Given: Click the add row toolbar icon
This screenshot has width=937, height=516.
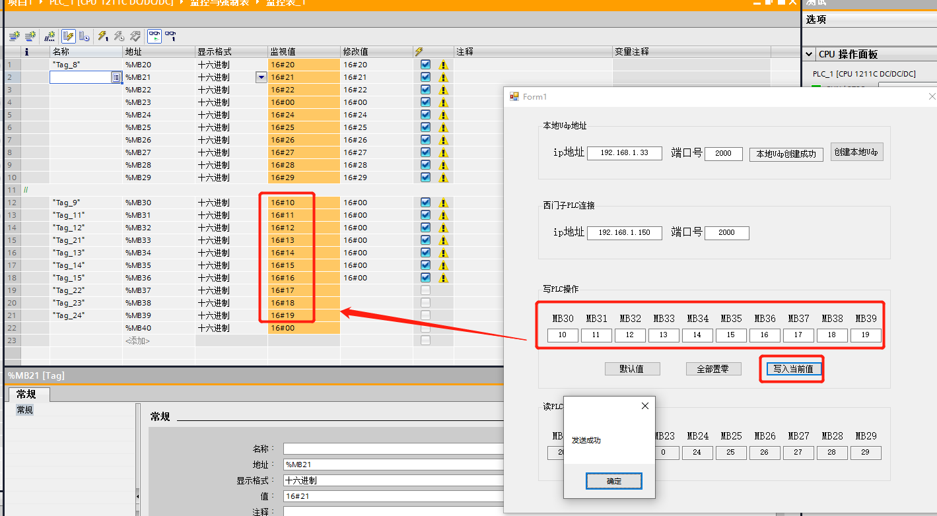Looking at the screenshot, I should 30,36.
